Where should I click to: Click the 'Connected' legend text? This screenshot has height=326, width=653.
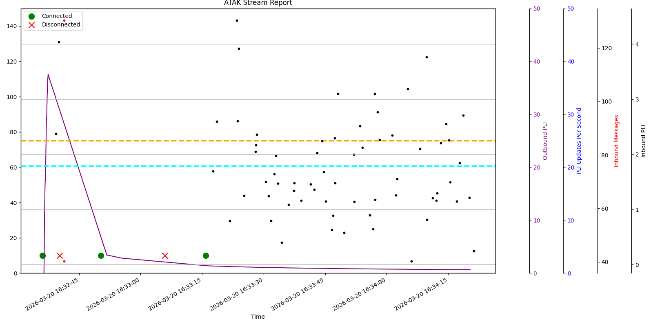(57, 16)
